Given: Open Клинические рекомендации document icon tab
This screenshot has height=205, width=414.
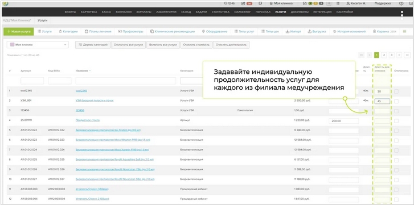Looking at the screenshot, I should click(152, 32).
